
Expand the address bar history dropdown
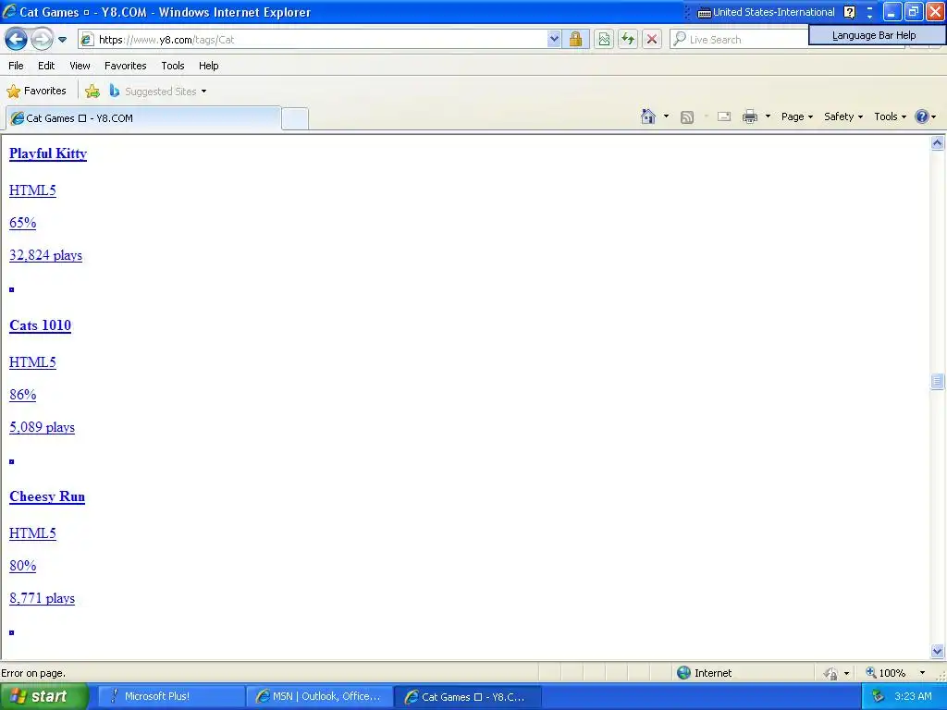(x=554, y=39)
